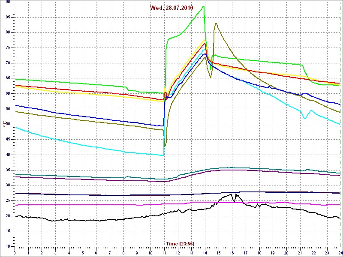
Task: Click the chart date title Wed, 28.07.2010
Action: (171, 8)
